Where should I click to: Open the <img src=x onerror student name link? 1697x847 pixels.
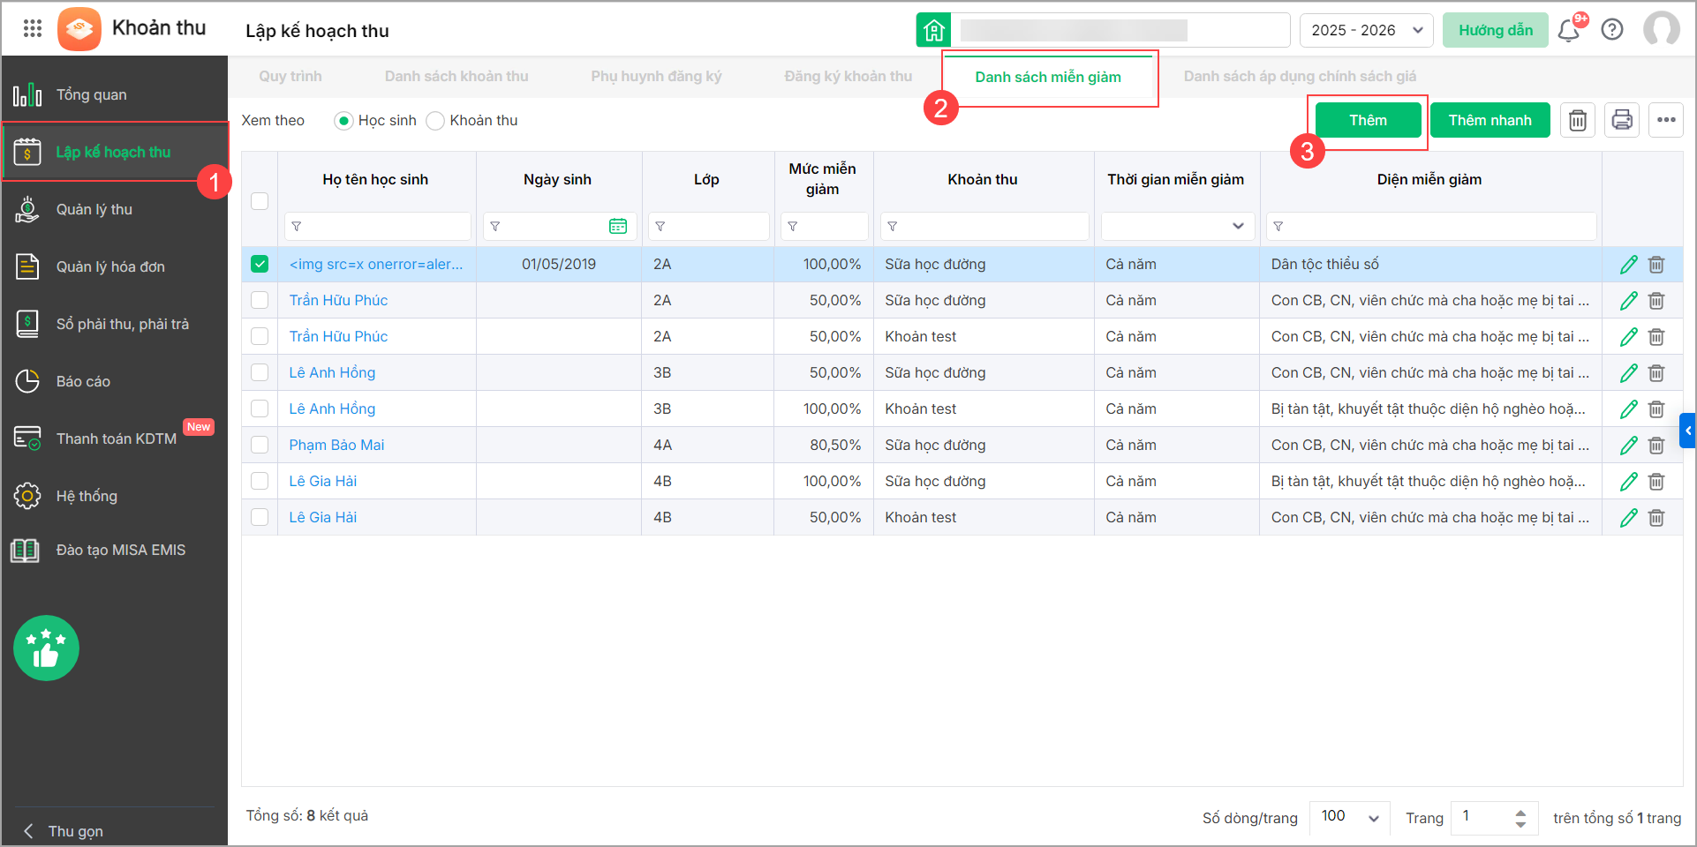[375, 265]
